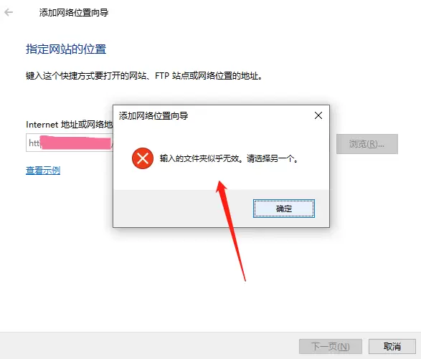This screenshot has height=359, width=421.
Task: Close the error dialog with the X
Action: 318,115
